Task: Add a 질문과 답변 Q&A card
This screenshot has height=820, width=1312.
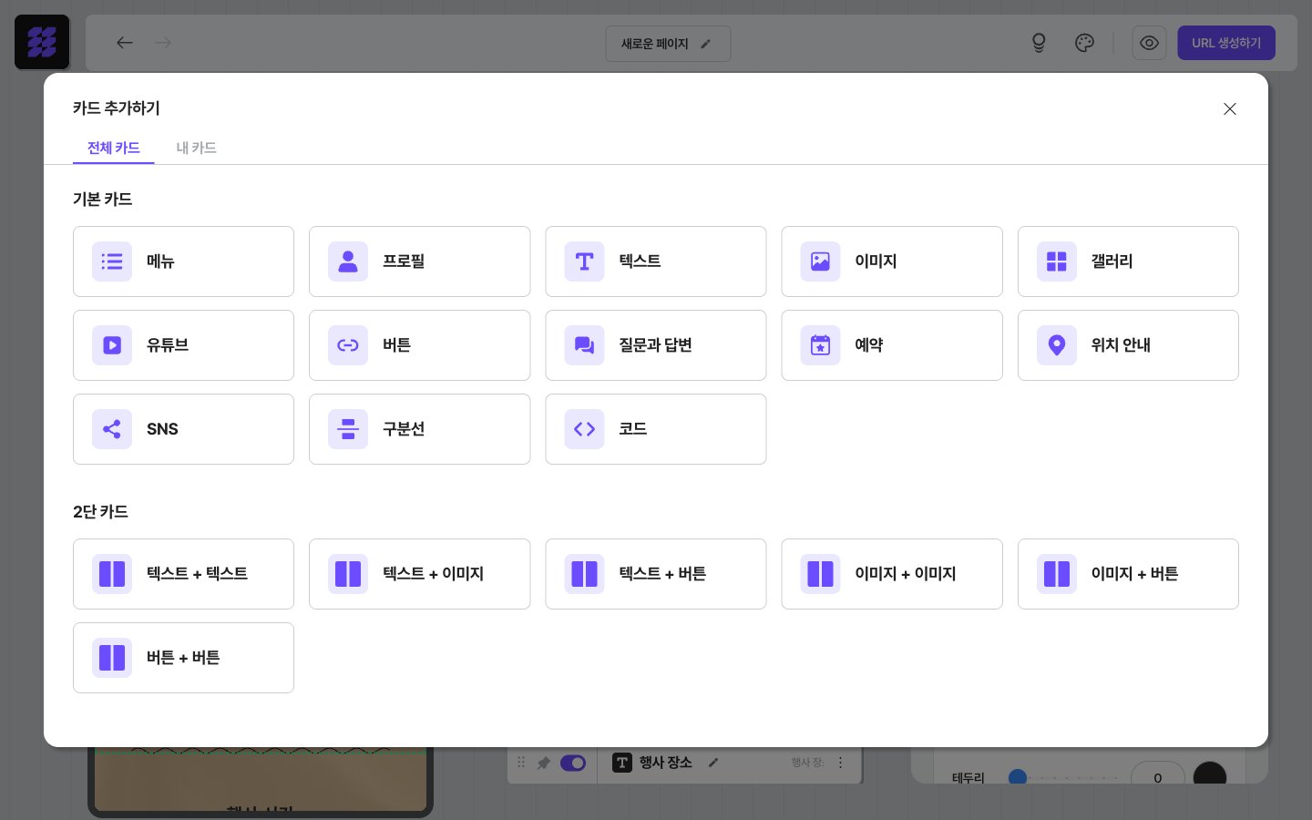Action: click(x=656, y=345)
